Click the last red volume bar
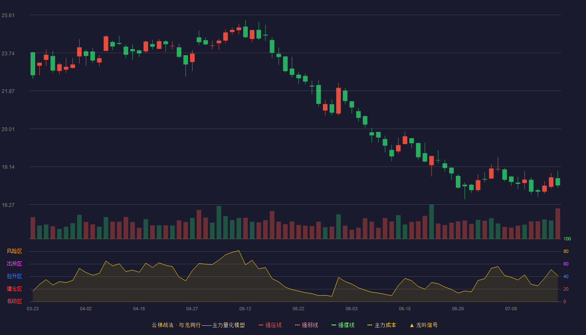This screenshot has height=335, width=586. (x=558, y=224)
